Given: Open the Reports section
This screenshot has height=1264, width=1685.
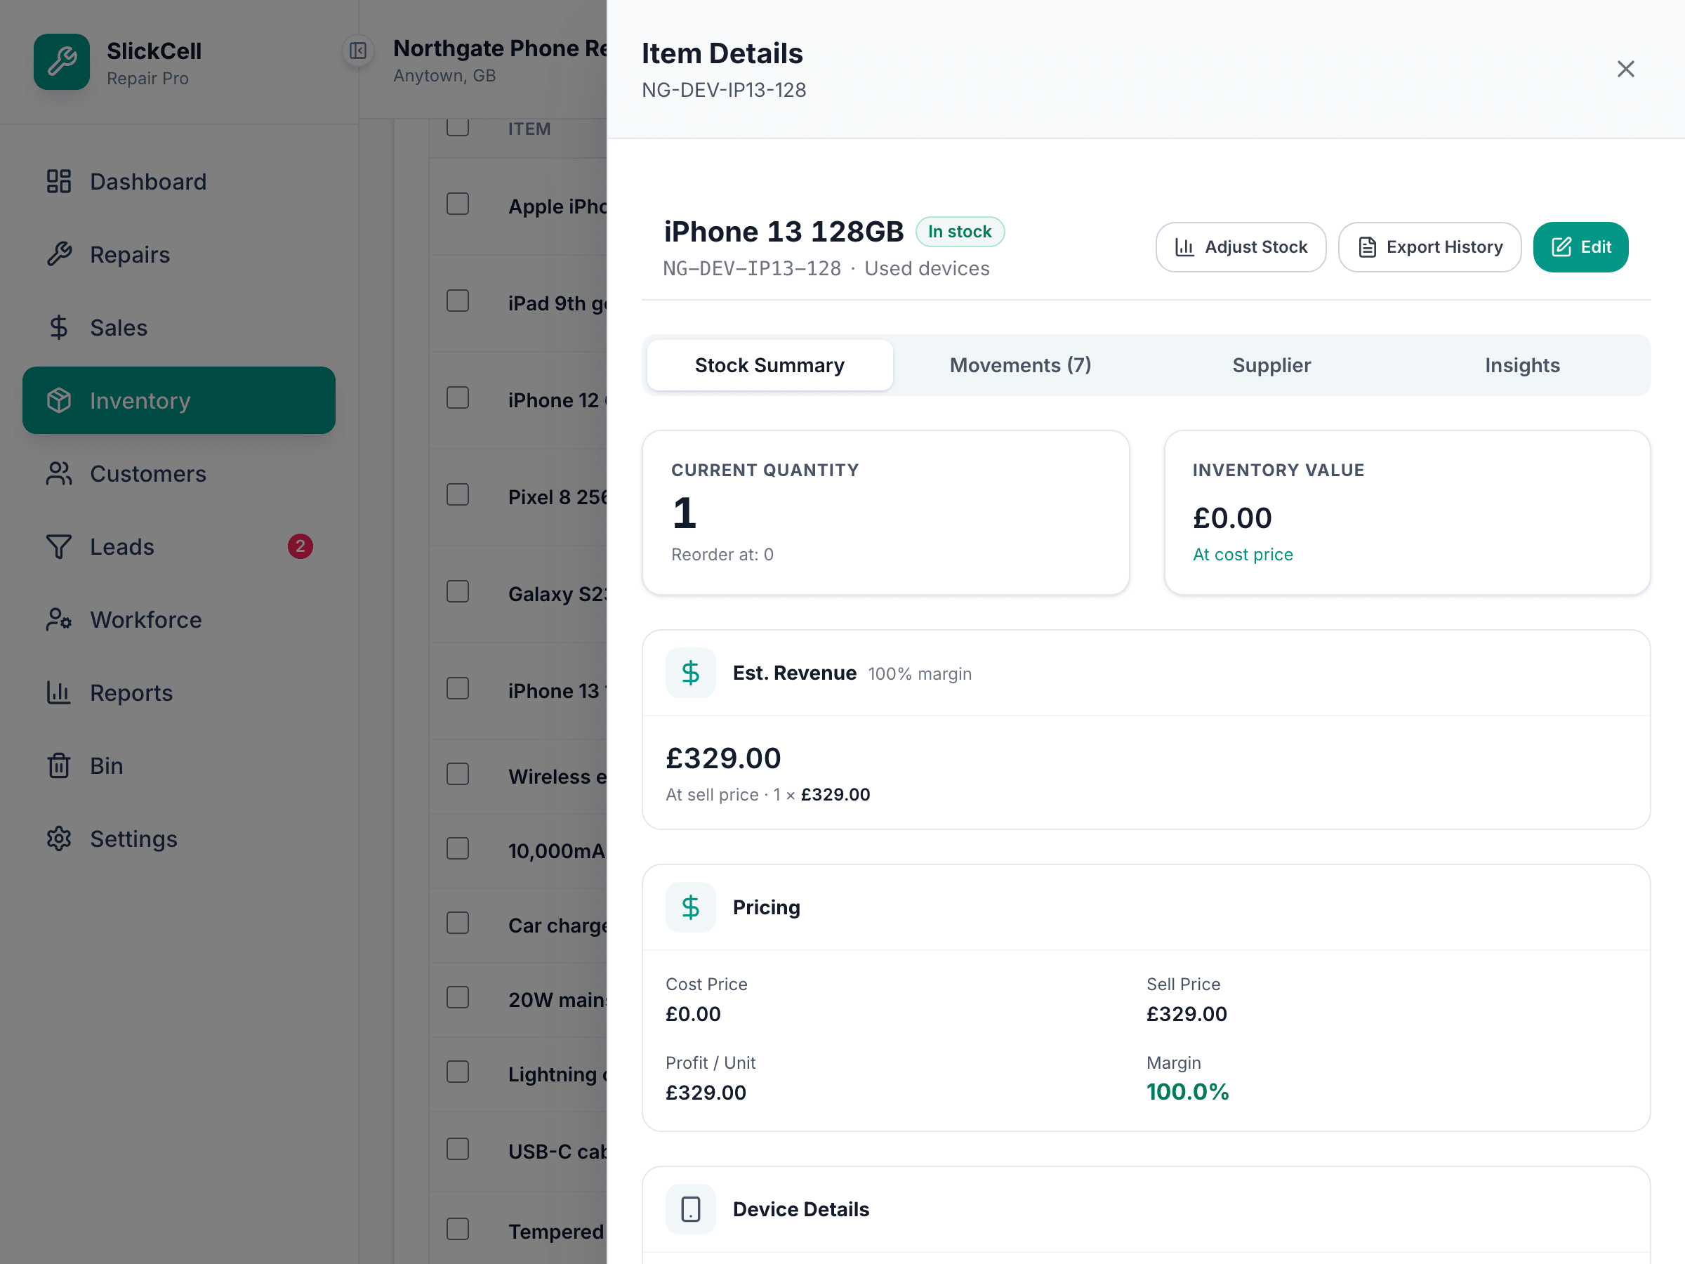Looking at the screenshot, I should pos(179,692).
